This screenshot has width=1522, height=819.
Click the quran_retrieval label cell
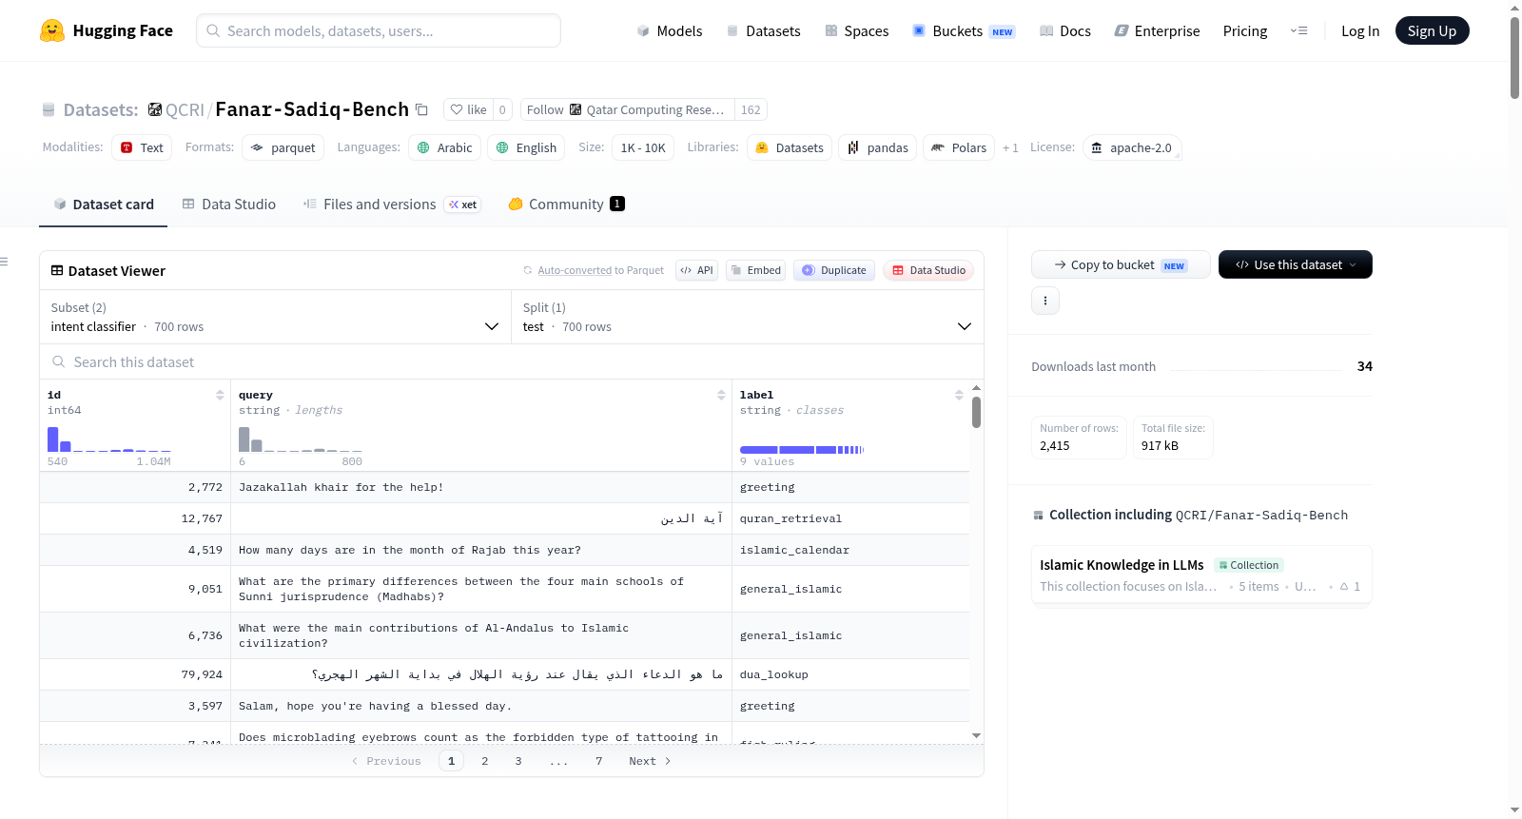[x=850, y=518]
